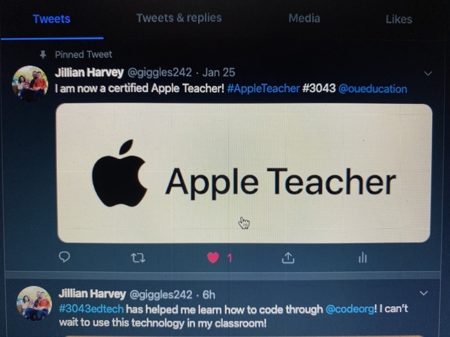
Task: Open the profile picture on the pinned tweet
Action: click(30, 84)
